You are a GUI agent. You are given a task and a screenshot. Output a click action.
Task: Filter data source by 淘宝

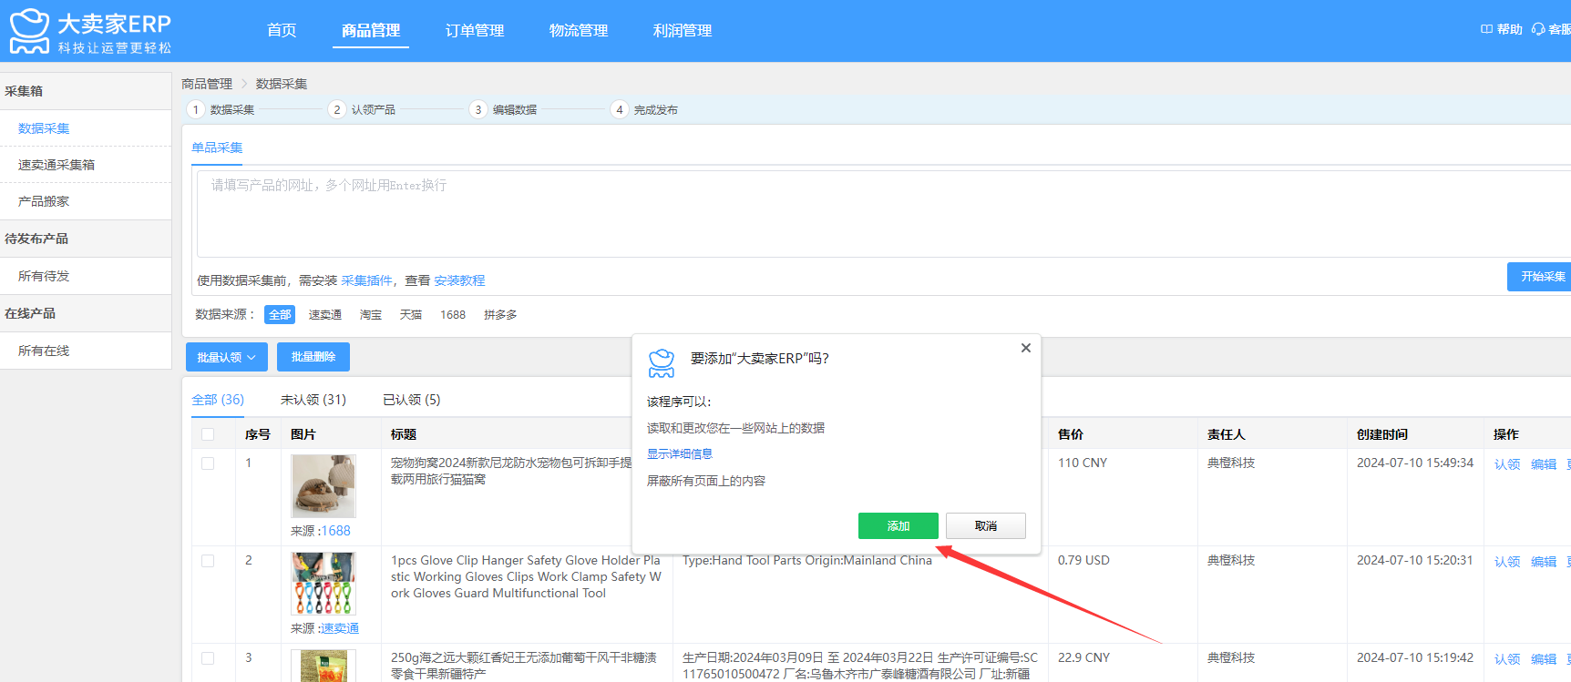tap(371, 314)
